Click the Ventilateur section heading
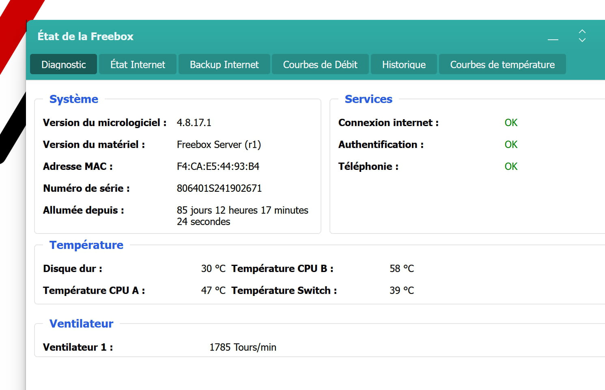This screenshot has height=390, width=605. pyautogui.click(x=81, y=324)
